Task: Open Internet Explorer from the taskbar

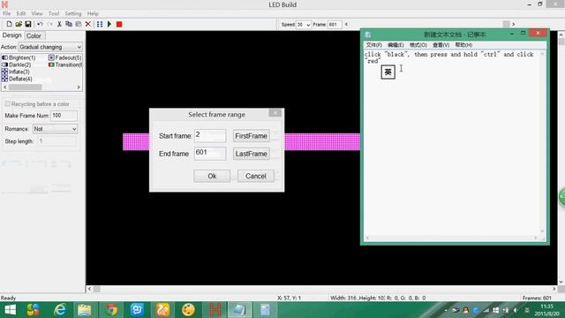Action: click(x=59, y=310)
